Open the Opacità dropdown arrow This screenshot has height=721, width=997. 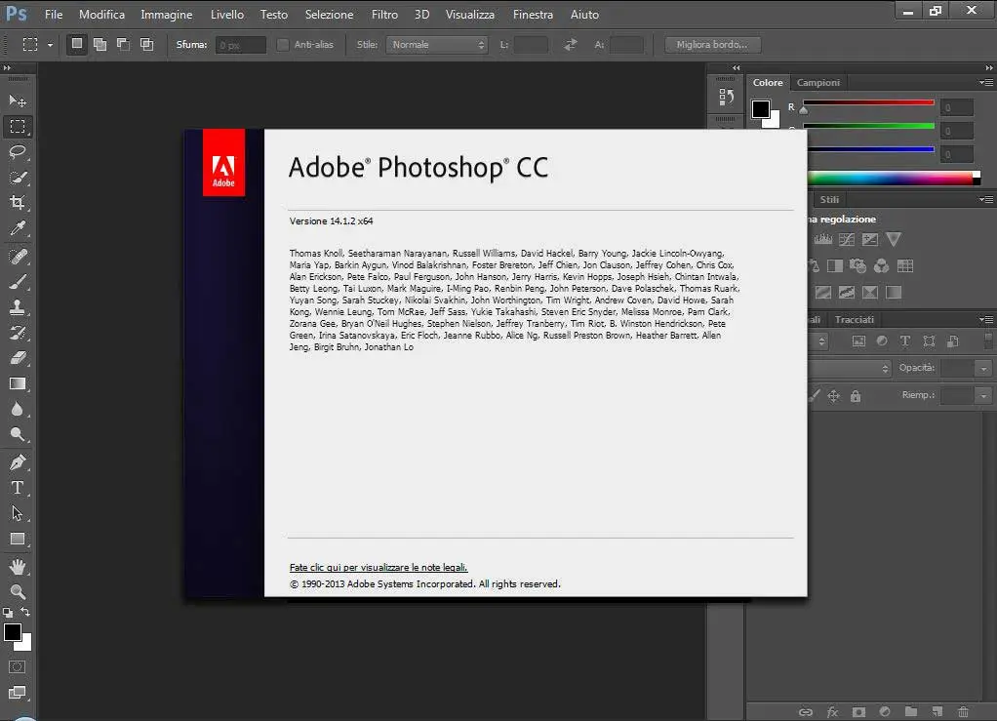(983, 368)
